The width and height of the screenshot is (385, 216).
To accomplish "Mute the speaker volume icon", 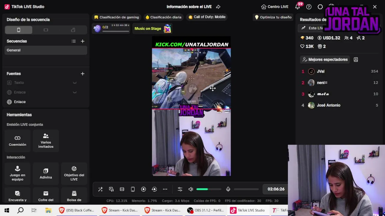I will click(x=191, y=189).
